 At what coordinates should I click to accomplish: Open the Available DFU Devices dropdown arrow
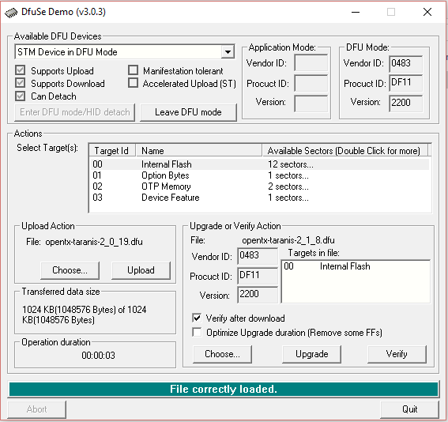pos(228,52)
